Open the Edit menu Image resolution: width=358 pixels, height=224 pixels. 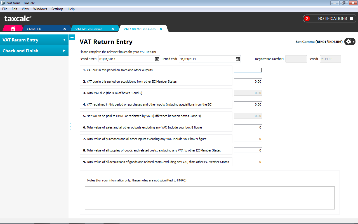(x=15, y=9)
